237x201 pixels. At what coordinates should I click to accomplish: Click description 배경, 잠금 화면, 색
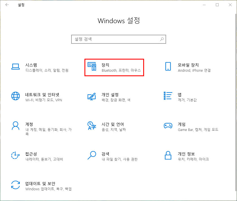[x=116, y=100]
